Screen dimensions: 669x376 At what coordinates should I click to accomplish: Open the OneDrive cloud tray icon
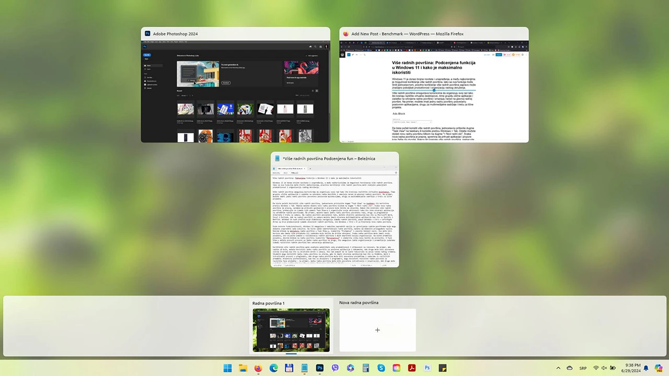[x=570, y=368]
